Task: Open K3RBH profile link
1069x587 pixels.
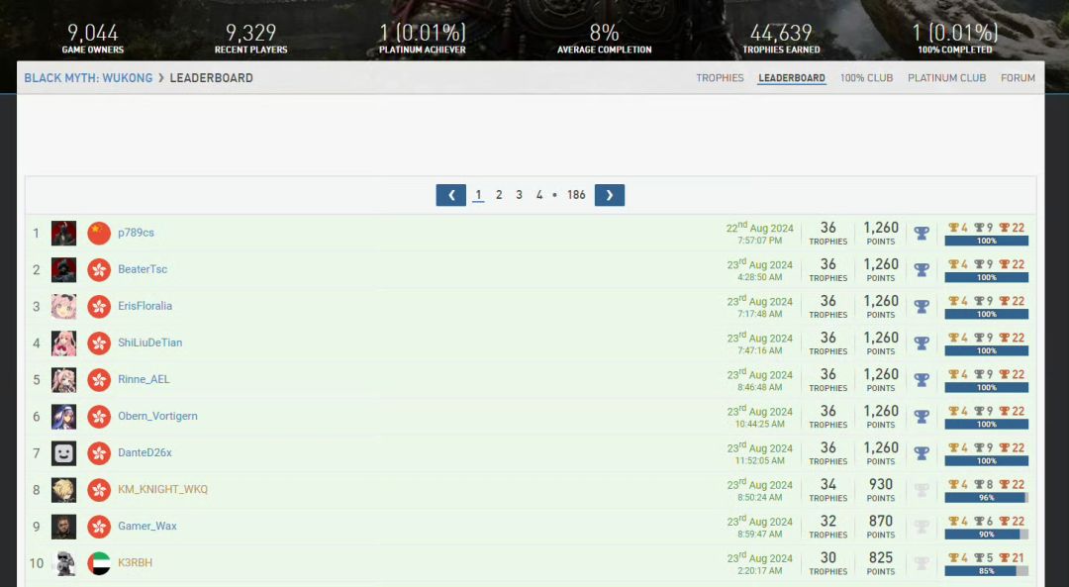Action: 135,563
